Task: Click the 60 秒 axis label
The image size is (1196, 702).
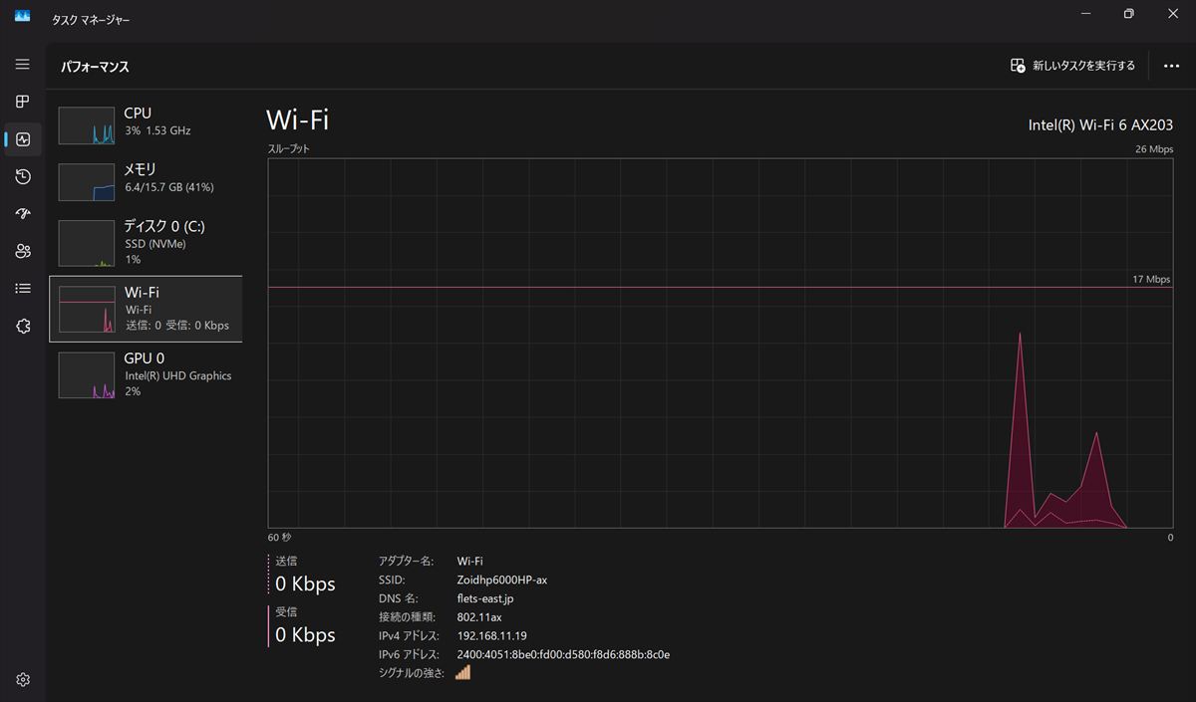Action: tap(279, 538)
